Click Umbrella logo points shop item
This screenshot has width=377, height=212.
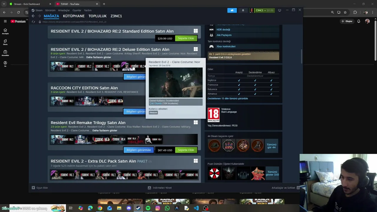point(214,173)
